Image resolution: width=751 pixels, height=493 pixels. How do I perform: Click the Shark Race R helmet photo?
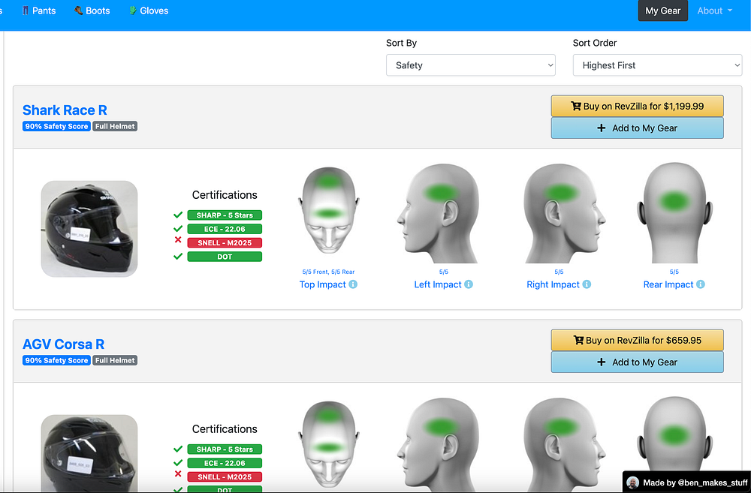[89, 229]
